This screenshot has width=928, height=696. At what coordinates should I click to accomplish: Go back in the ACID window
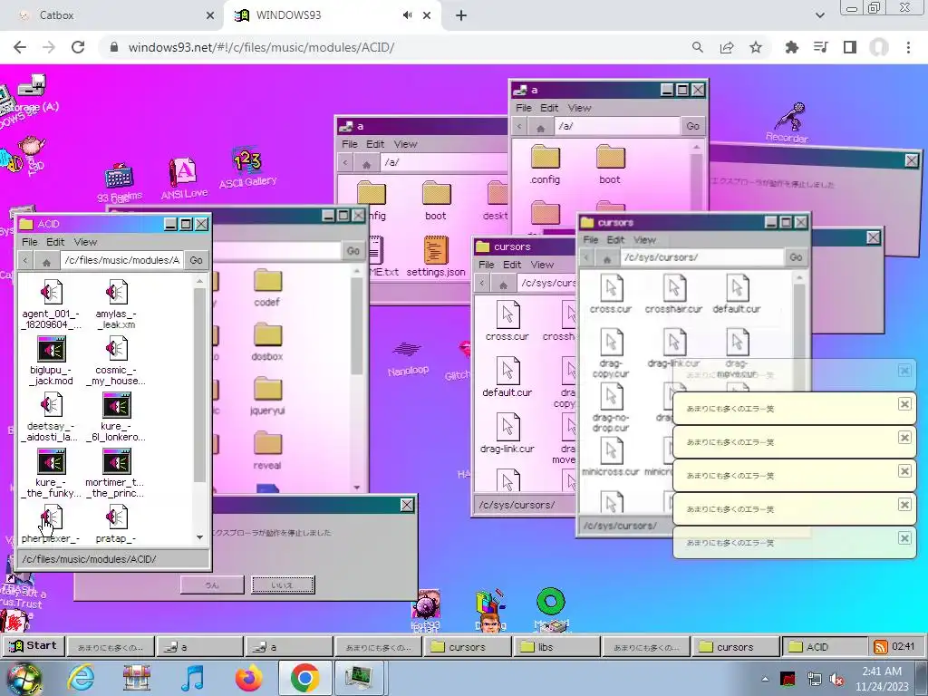pyautogui.click(x=25, y=260)
